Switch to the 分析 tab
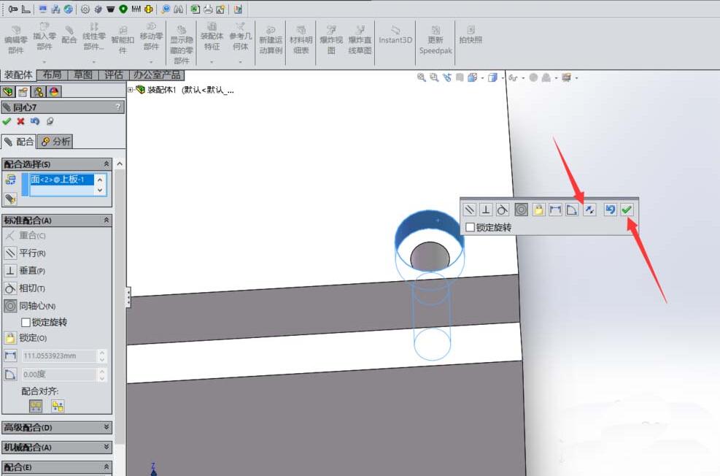The height and width of the screenshot is (476, 720). (55, 141)
